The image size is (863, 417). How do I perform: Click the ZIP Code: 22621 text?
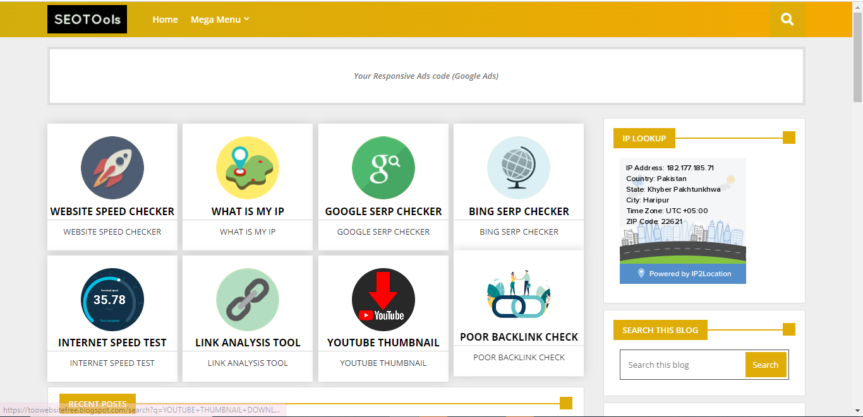point(654,221)
